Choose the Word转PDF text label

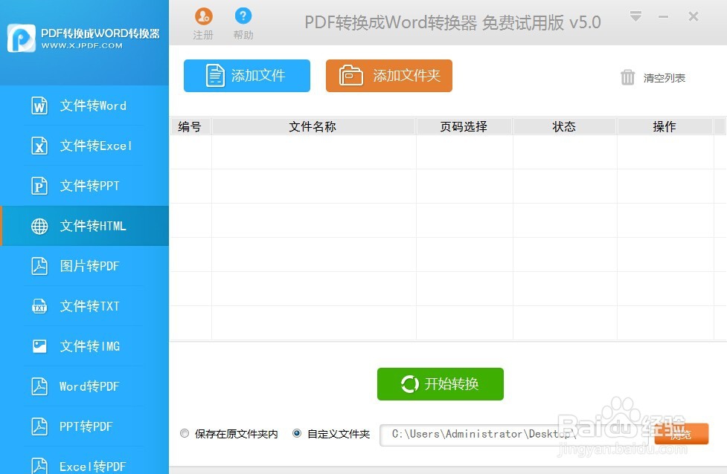click(x=89, y=386)
